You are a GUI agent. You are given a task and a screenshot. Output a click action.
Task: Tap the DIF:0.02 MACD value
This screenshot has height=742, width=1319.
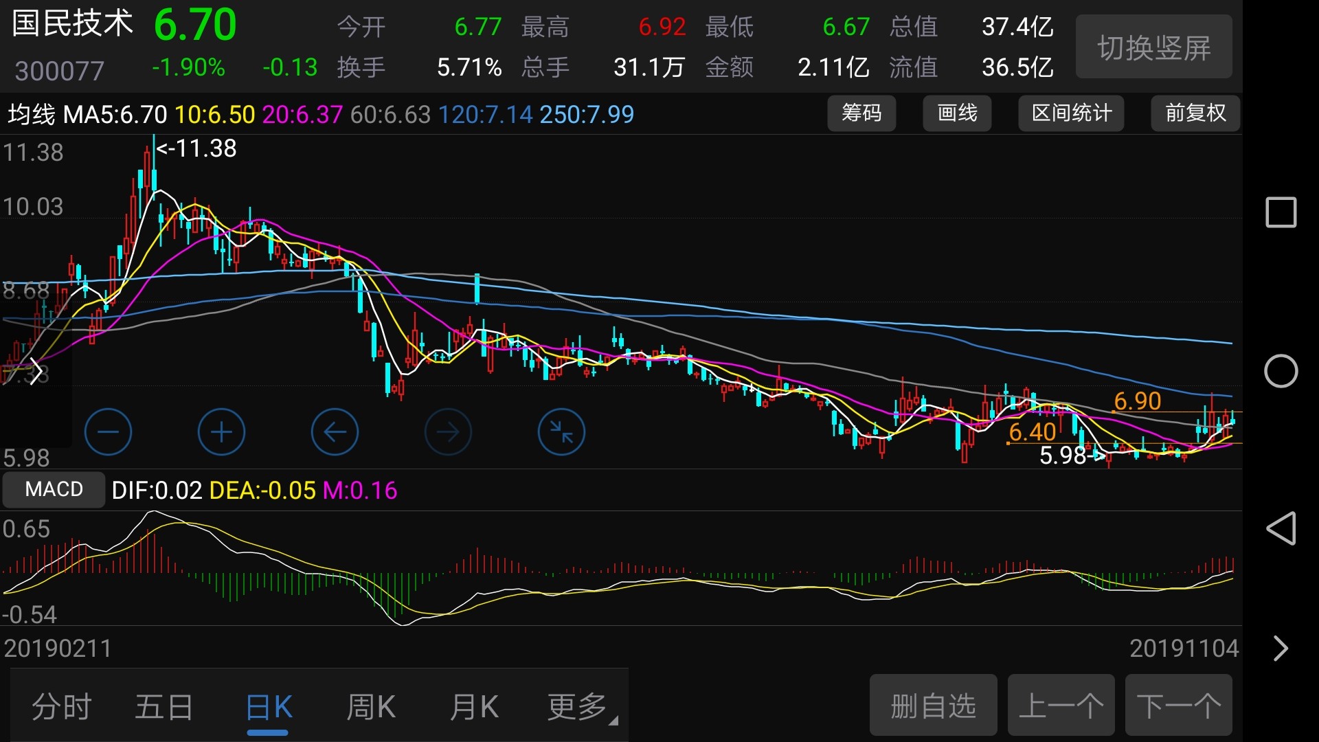pos(157,491)
